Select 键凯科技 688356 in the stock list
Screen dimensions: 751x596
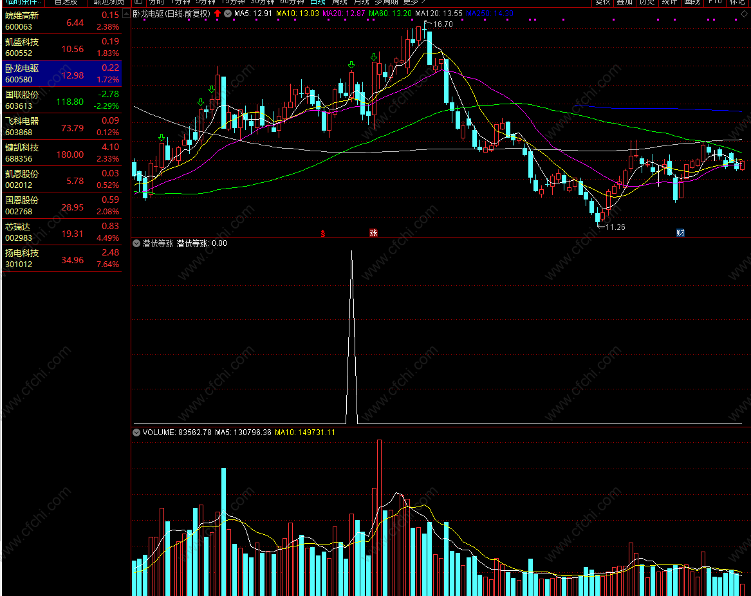(62, 153)
